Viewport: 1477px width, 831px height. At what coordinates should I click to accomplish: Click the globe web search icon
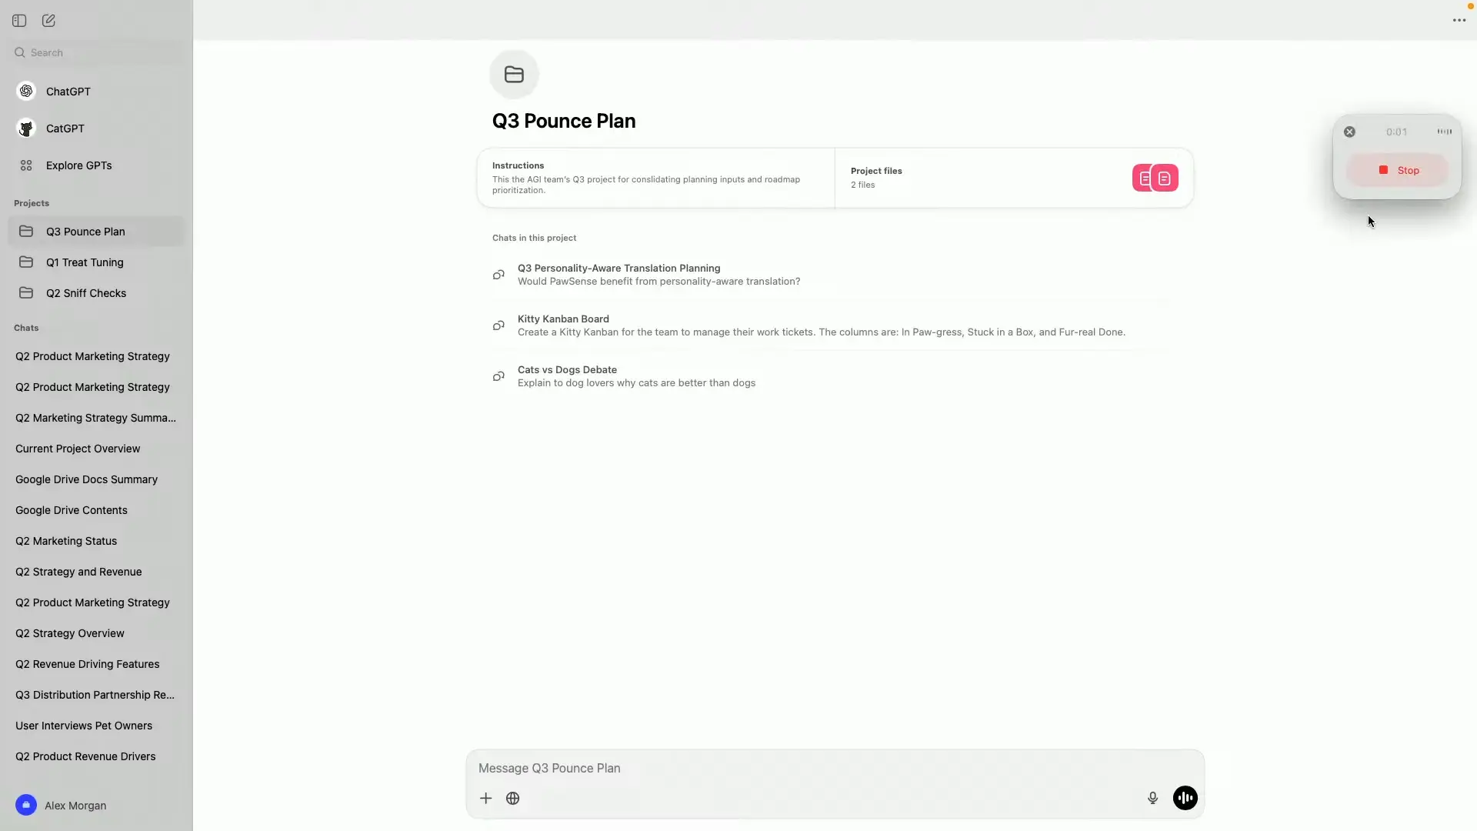tap(513, 798)
